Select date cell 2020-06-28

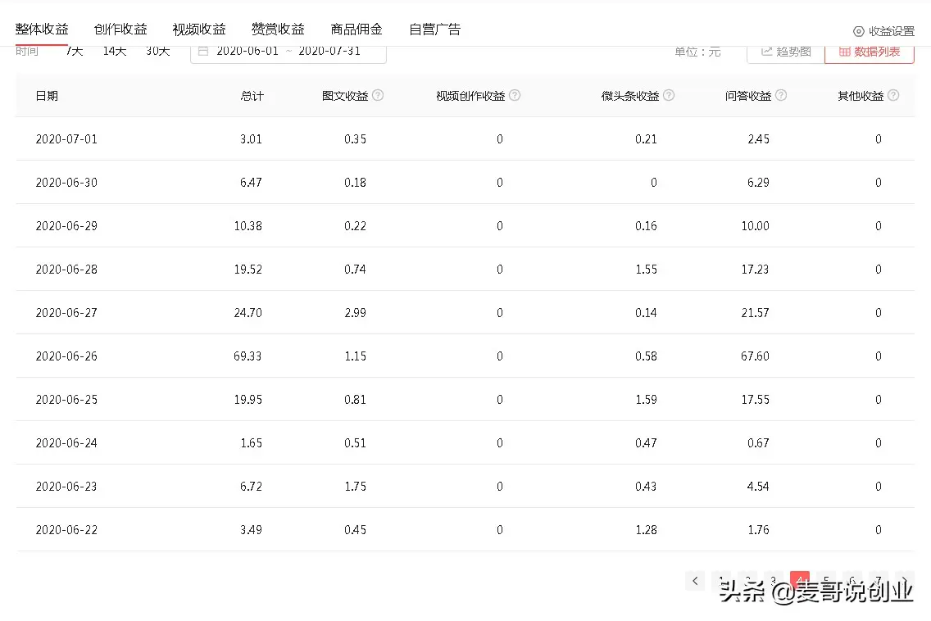[x=66, y=269]
